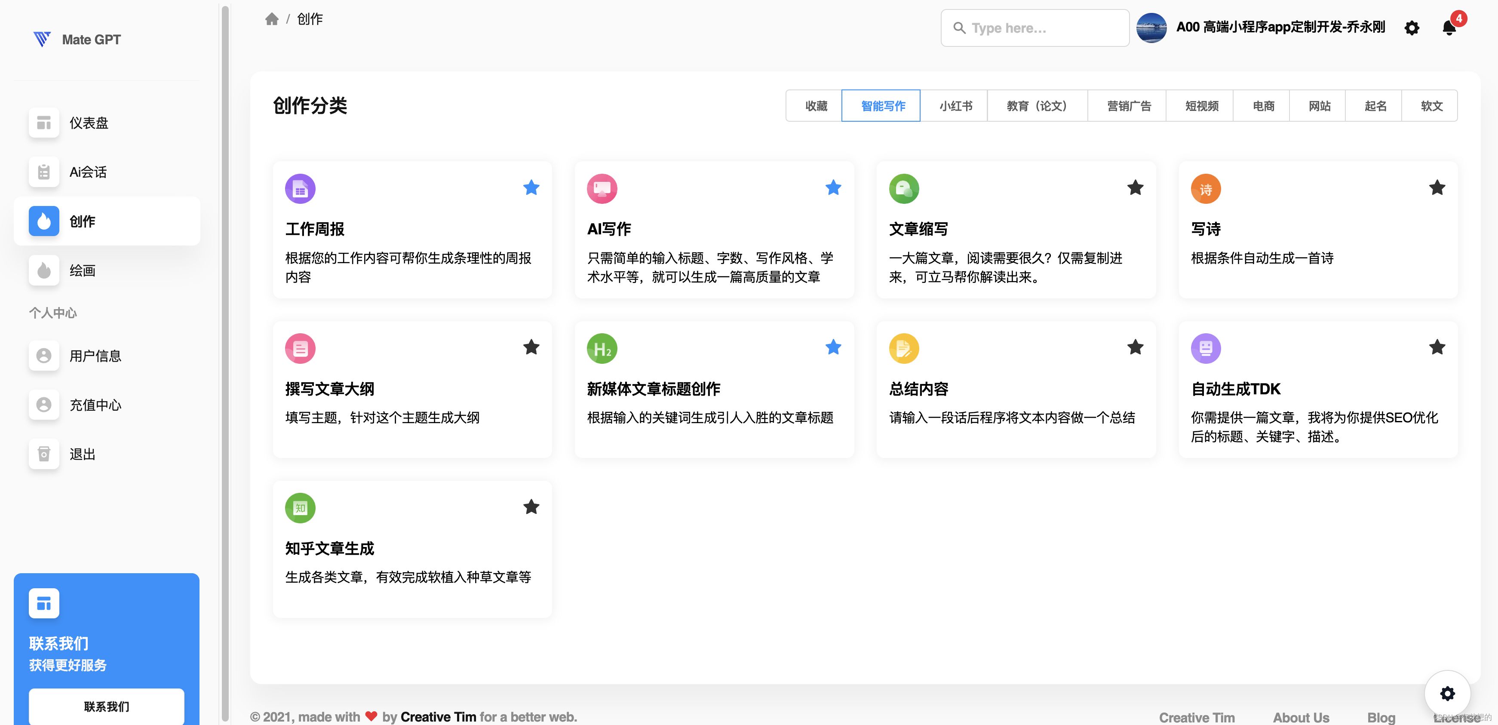Screen dimensions: 1498x725
Task: Open the Blog footer link
Action: click(x=1381, y=717)
